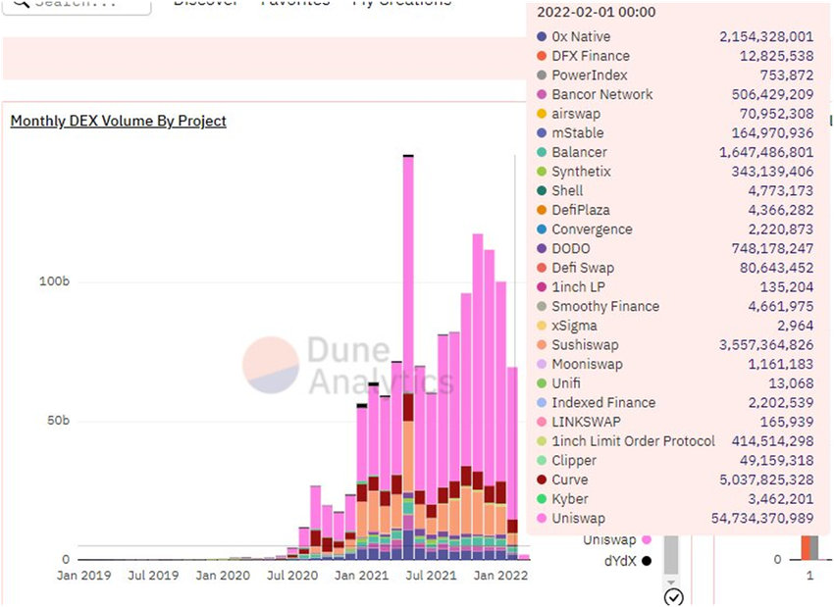Image resolution: width=834 pixels, height=607 pixels.
Task: Open the Discover tab
Action: [x=206, y=2]
